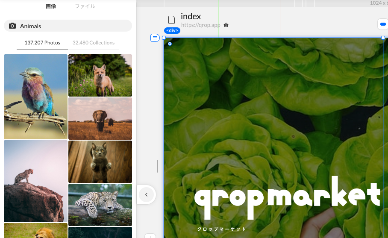The image size is (388, 238).
Task: Collapse the side panel with chevron button
Action: click(146, 195)
